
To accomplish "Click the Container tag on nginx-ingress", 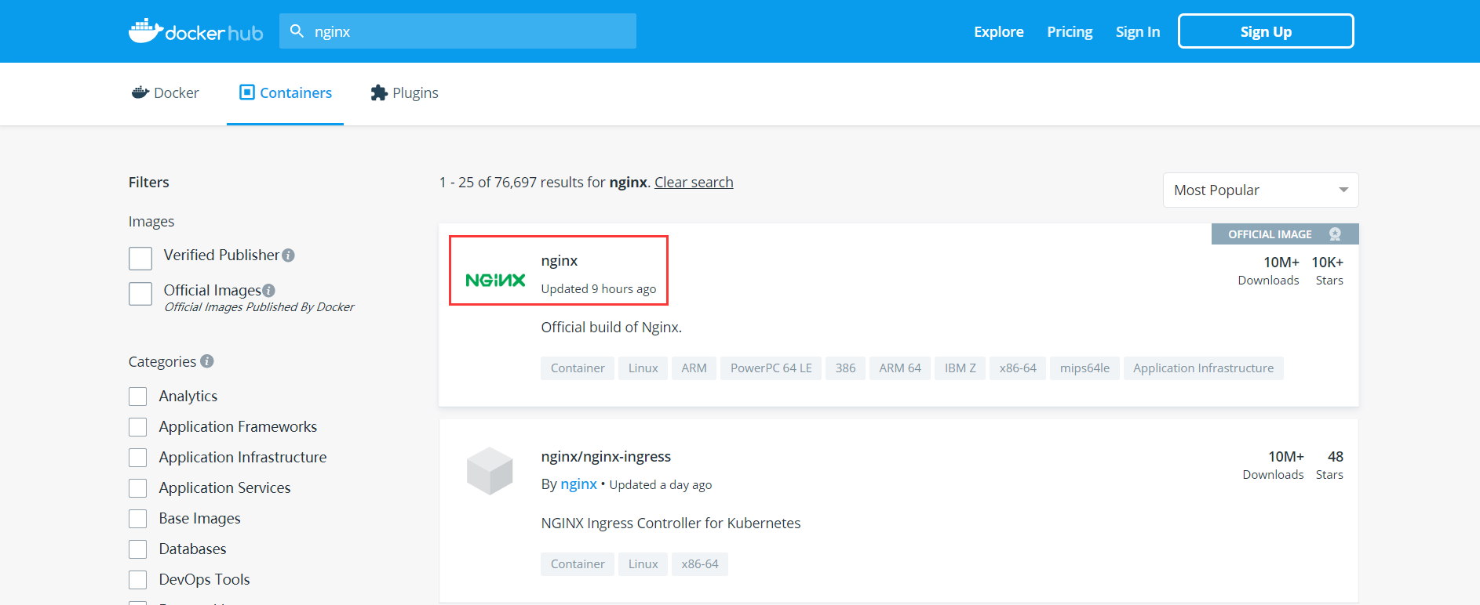I will click(x=578, y=564).
